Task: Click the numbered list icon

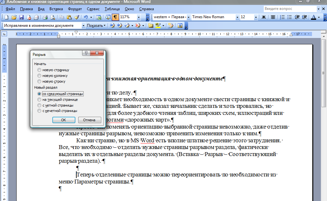Action: 282,17
